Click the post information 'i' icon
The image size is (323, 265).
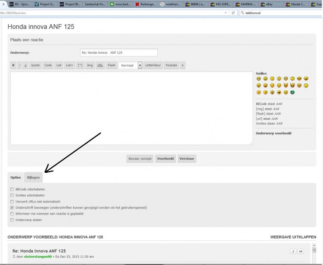(293, 251)
